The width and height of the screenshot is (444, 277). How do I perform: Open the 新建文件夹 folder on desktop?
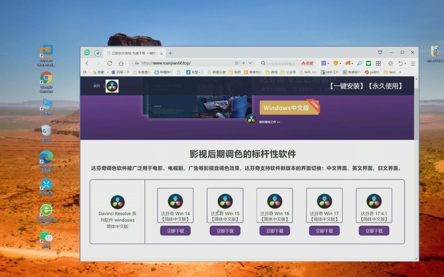pyautogui.click(x=435, y=54)
